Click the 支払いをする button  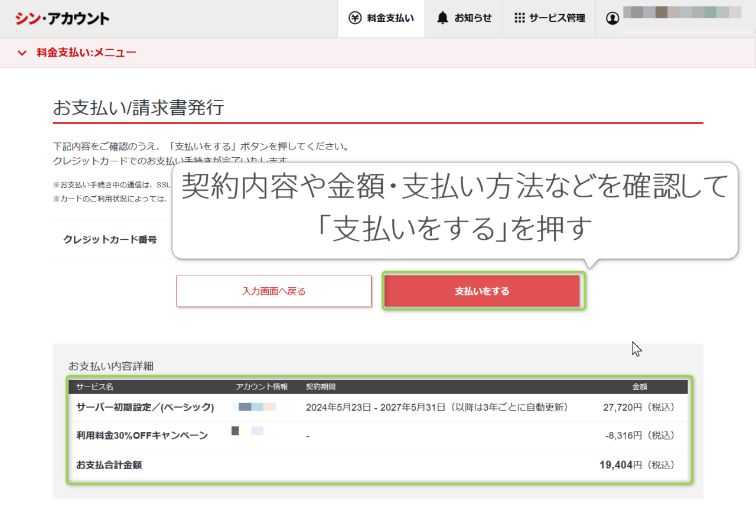[482, 291]
